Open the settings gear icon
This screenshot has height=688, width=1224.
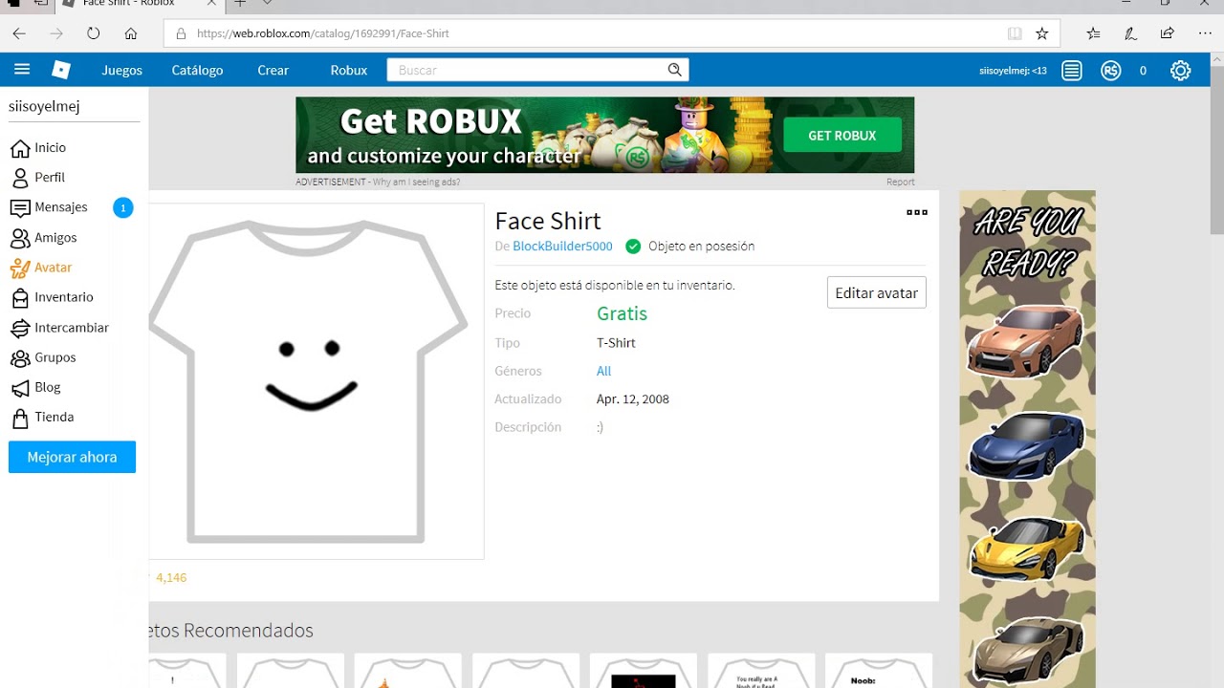tap(1181, 70)
